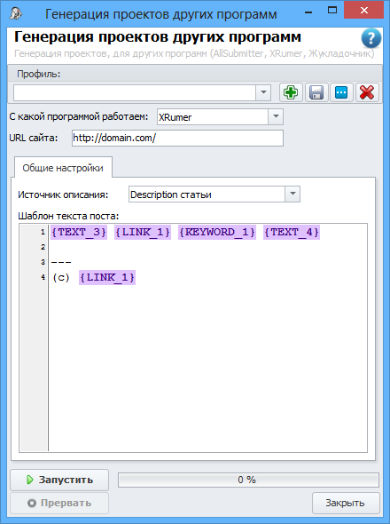Open Description статьи source dropdown
Screen dimensions: 390x524
coord(292,195)
